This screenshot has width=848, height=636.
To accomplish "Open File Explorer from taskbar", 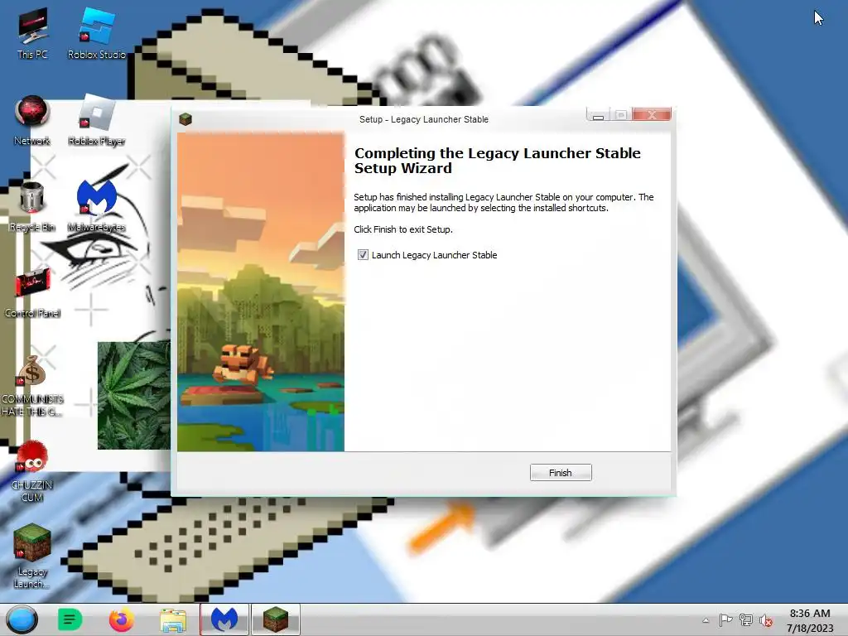I will 173,619.
